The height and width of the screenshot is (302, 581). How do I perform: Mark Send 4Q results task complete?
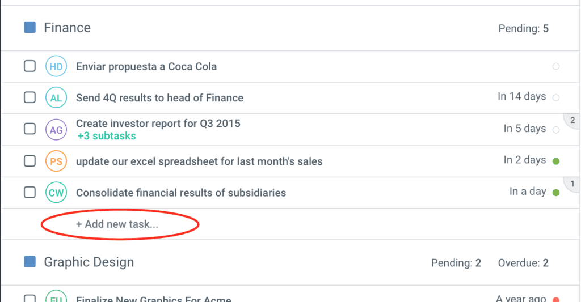[x=30, y=97]
